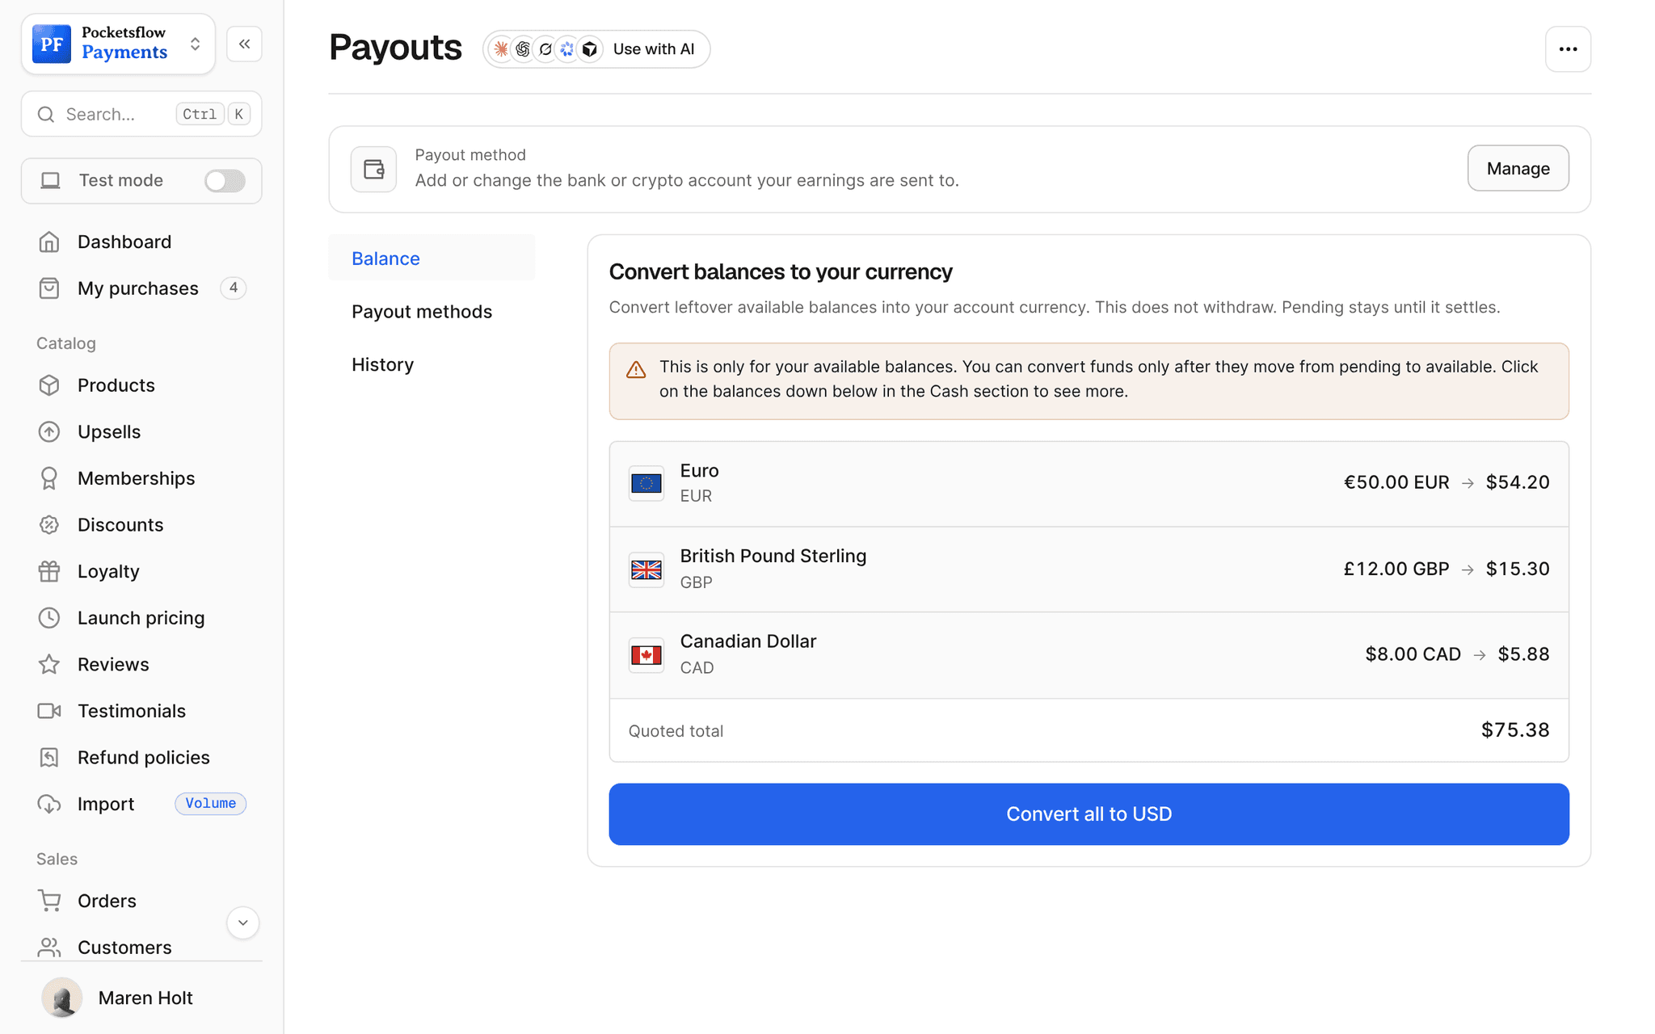Viewport: 1655px width, 1034px height.
Task: Click the Euro flag icon
Action: pyautogui.click(x=646, y=483)
